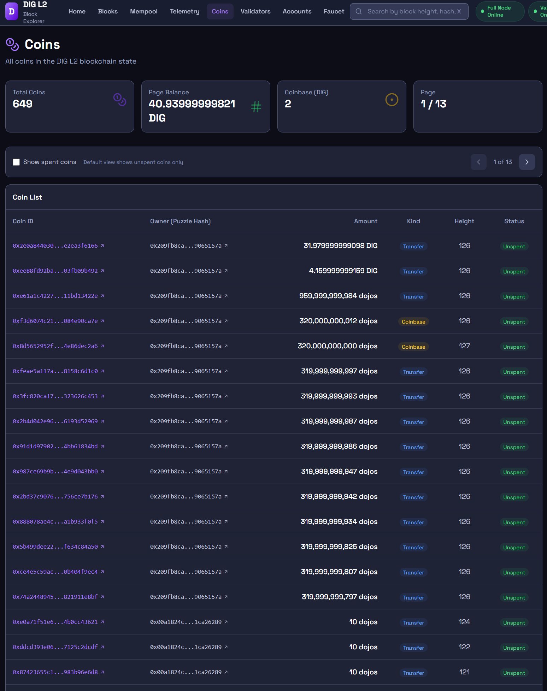Switch to the Mempool tab
Screen dimensions: 547x691
tap(143, 12)
